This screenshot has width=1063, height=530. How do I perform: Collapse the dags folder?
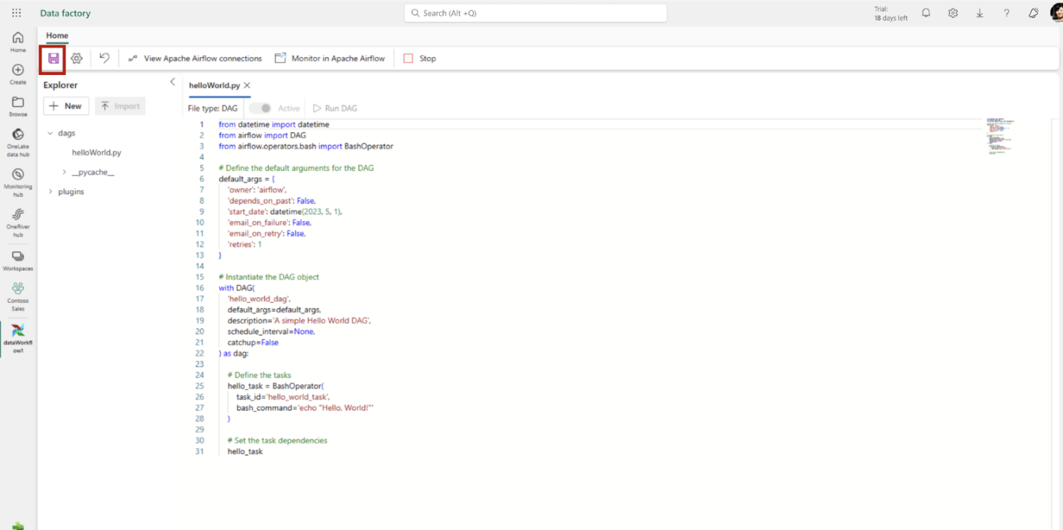(x=50, y=134)
